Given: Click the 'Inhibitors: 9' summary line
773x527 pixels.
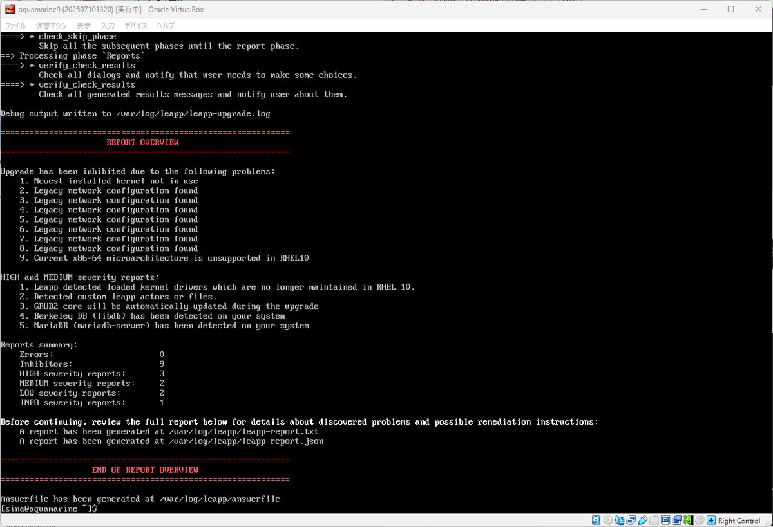Looking at the screenshot, I should [x=92, y=364].
